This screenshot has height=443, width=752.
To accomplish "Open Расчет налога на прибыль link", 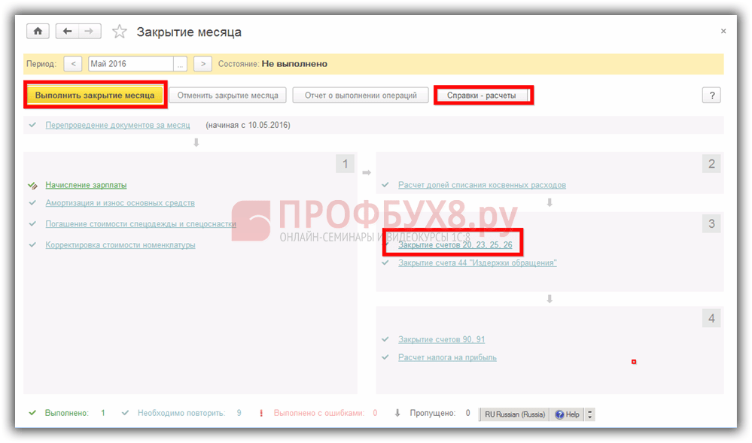I will pos(447,358).
